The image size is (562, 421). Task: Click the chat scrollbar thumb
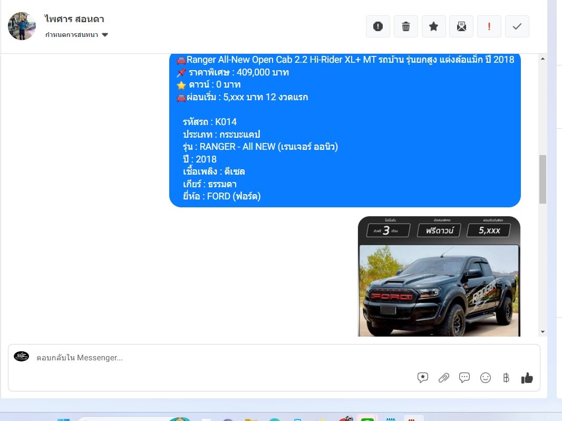pyautogui.click(x=542, y=179)
